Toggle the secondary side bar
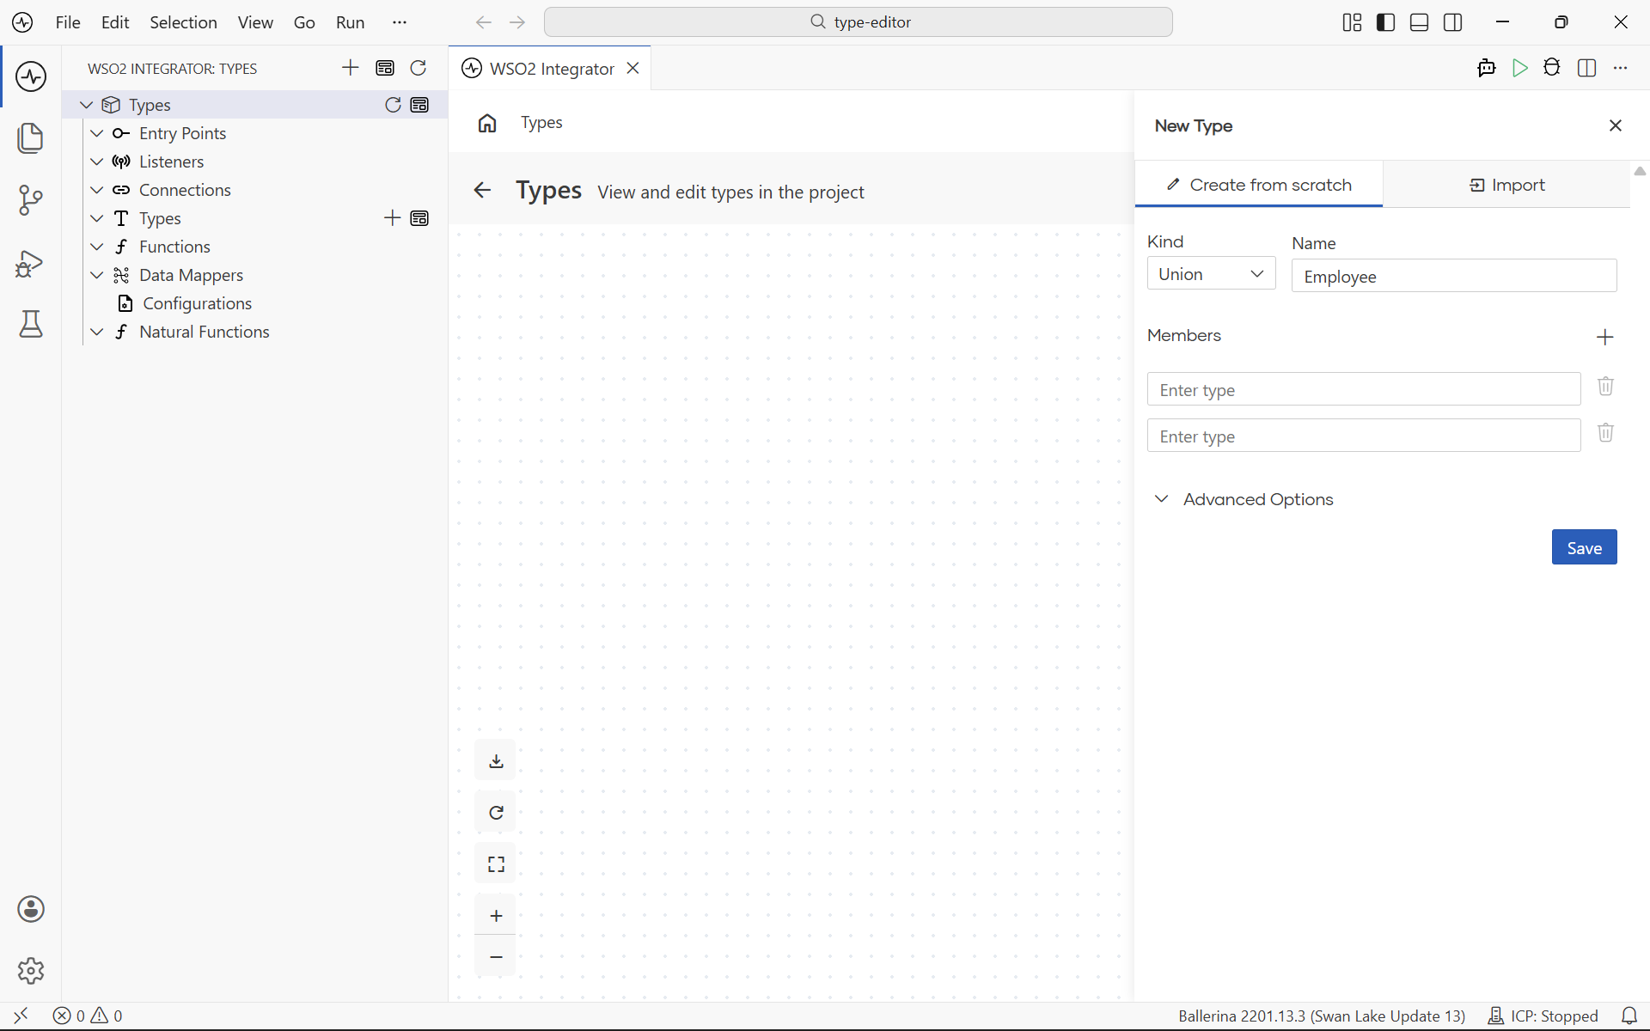This screenshot has height=1031, width=1650. point(1453,22)
